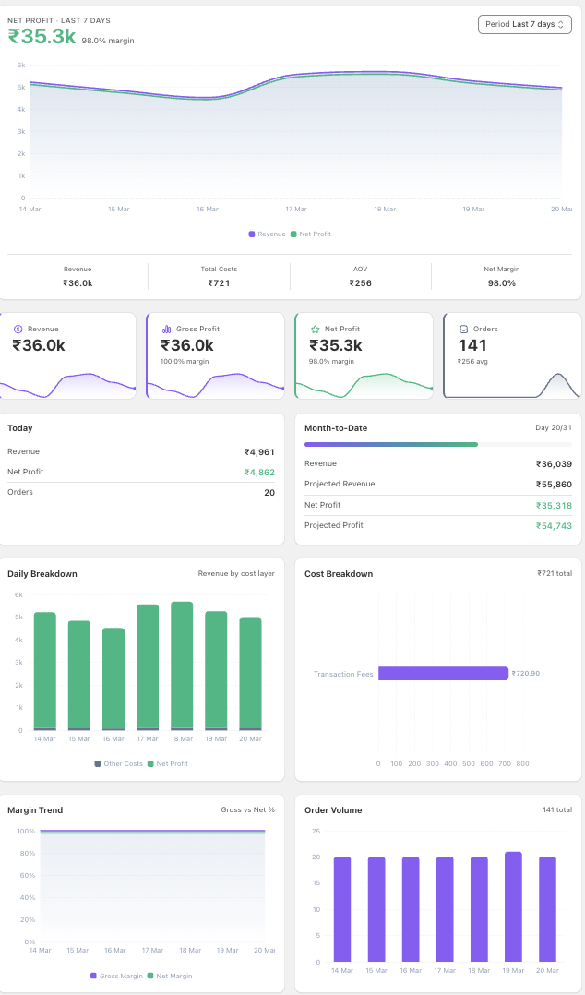The height and width of the screenshot is (995, 585).
Task: Click the Total Costs ₹721 value
Action: 219,283
